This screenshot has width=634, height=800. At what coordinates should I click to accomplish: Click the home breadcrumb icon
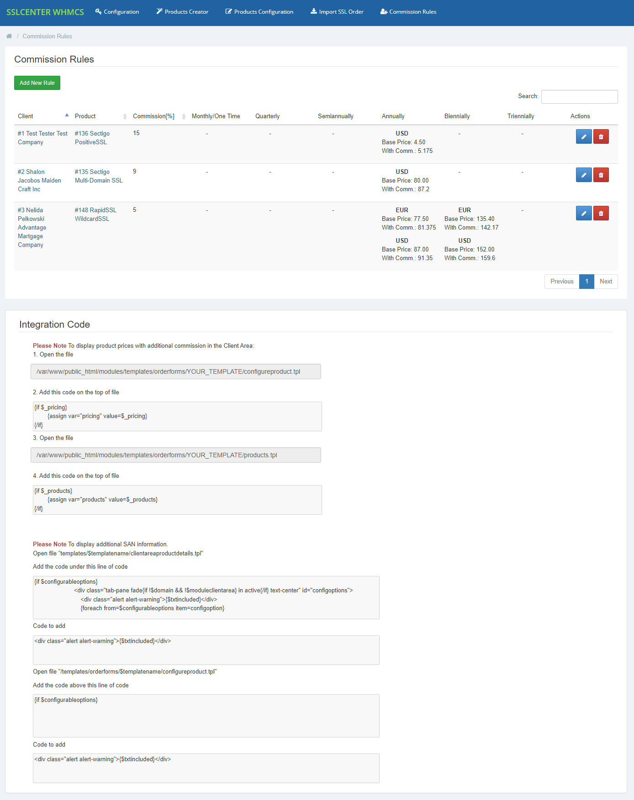pos(9,36)
